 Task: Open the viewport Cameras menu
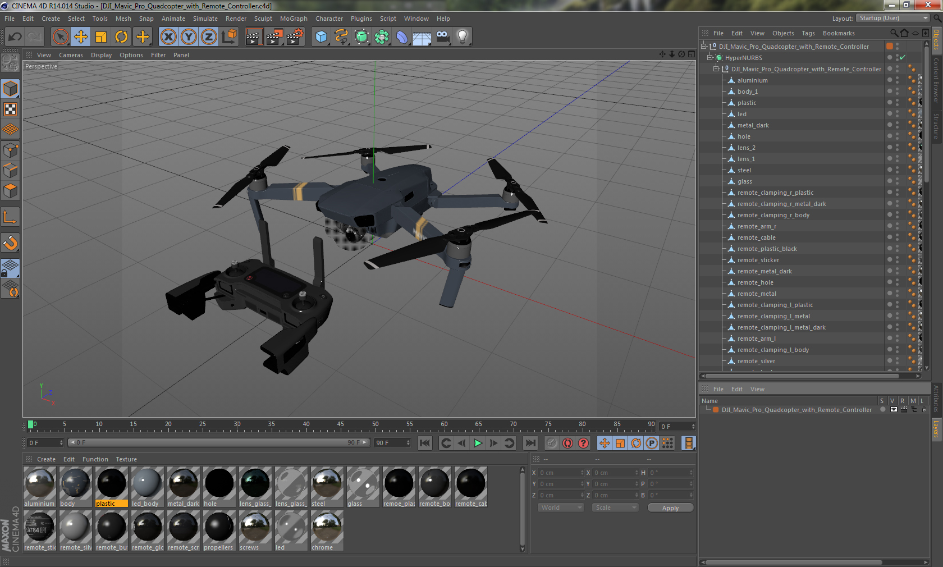(x=71, y=55)
